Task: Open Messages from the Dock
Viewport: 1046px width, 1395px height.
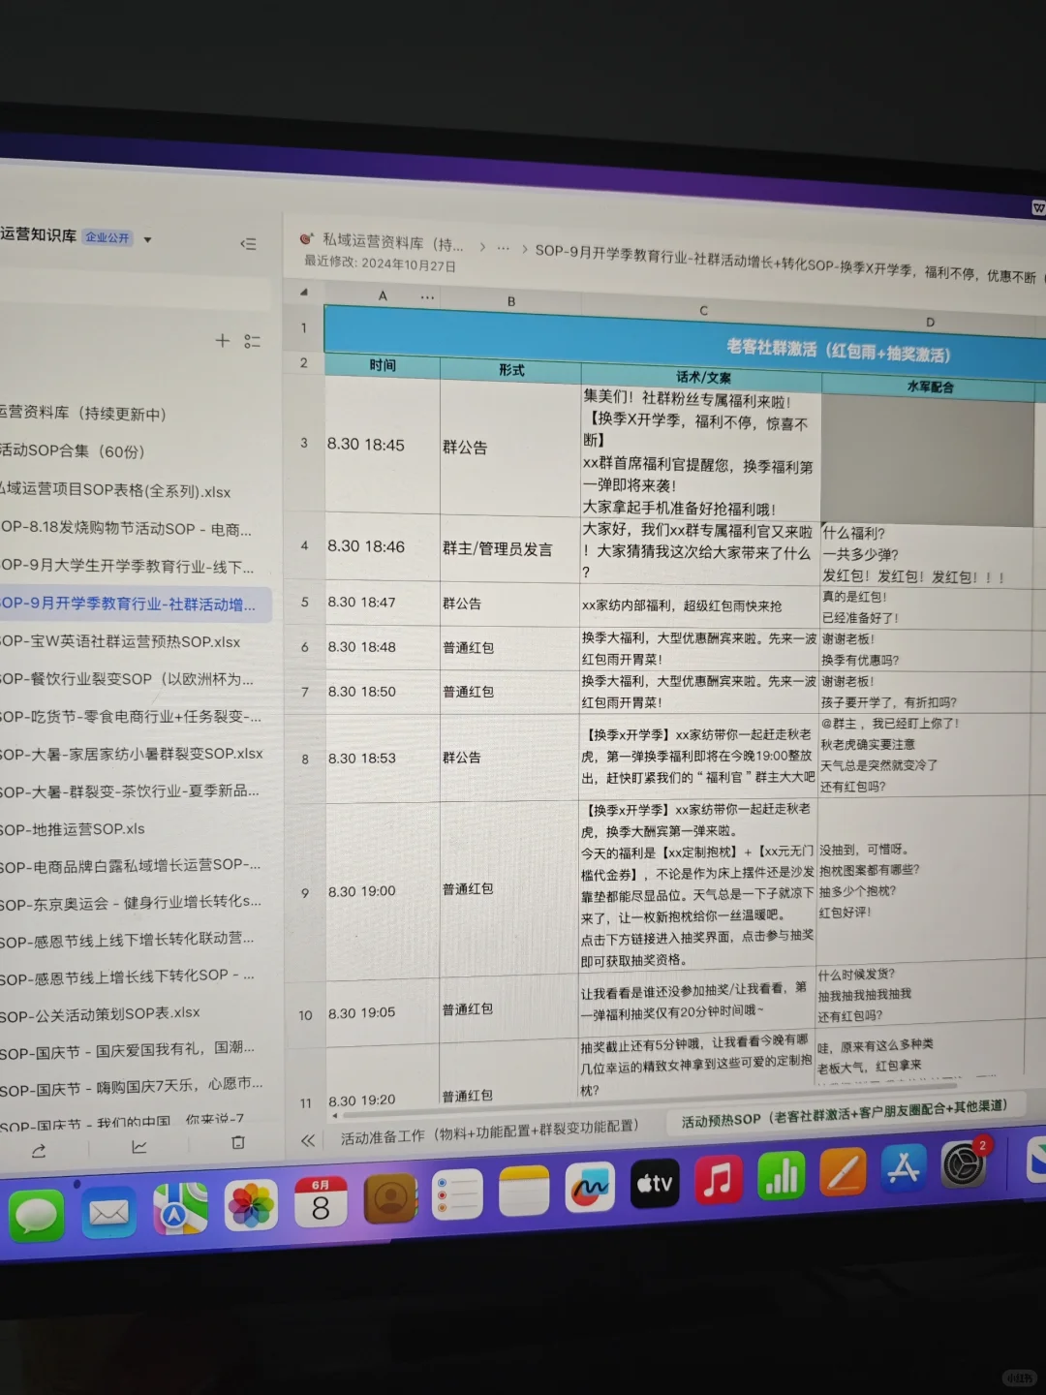Action: [37, 1213]
